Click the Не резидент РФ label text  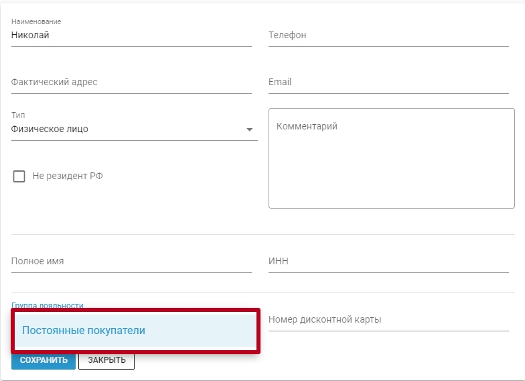pos(68,176)
